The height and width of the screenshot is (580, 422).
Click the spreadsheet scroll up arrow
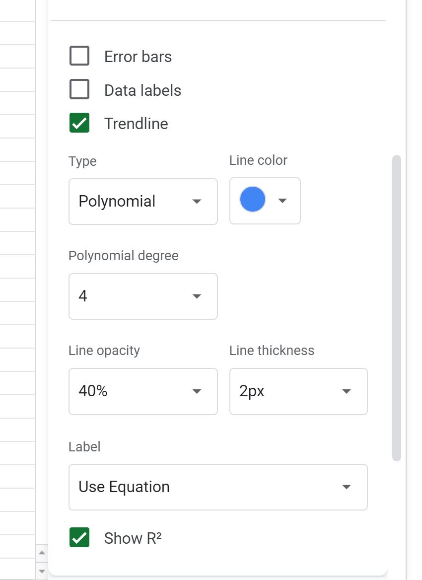(x=42, y=553)
